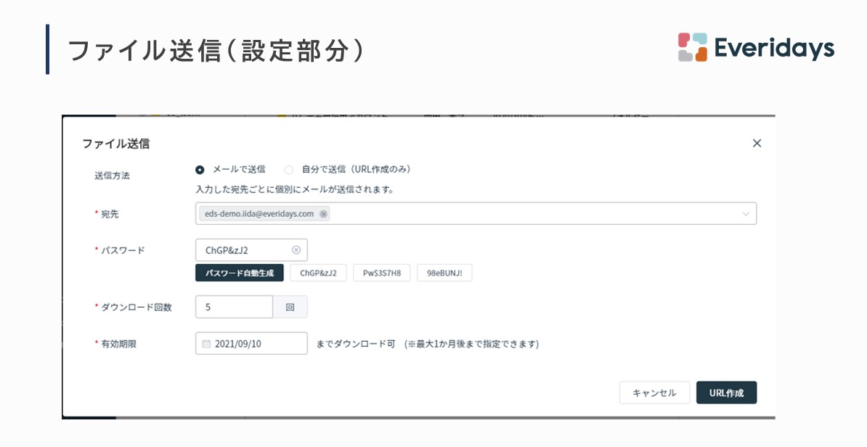Pick the suggested password ChGP&zJ2
867x447 pixels.
click(318, 273)
